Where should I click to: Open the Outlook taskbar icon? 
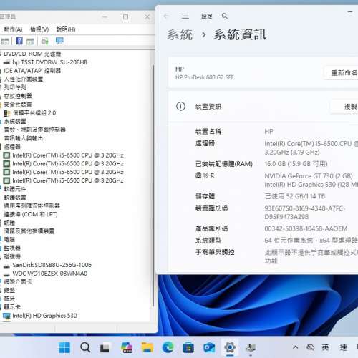[x=209, y=347]
